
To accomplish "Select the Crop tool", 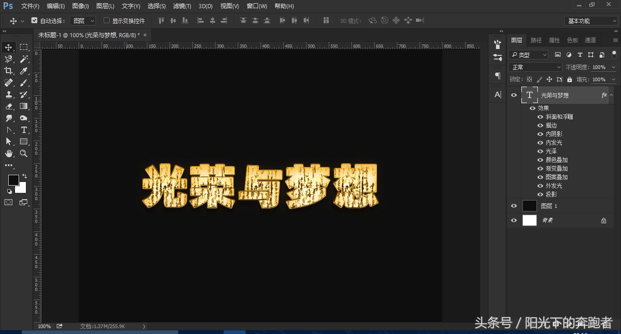I will coord(8,71).
